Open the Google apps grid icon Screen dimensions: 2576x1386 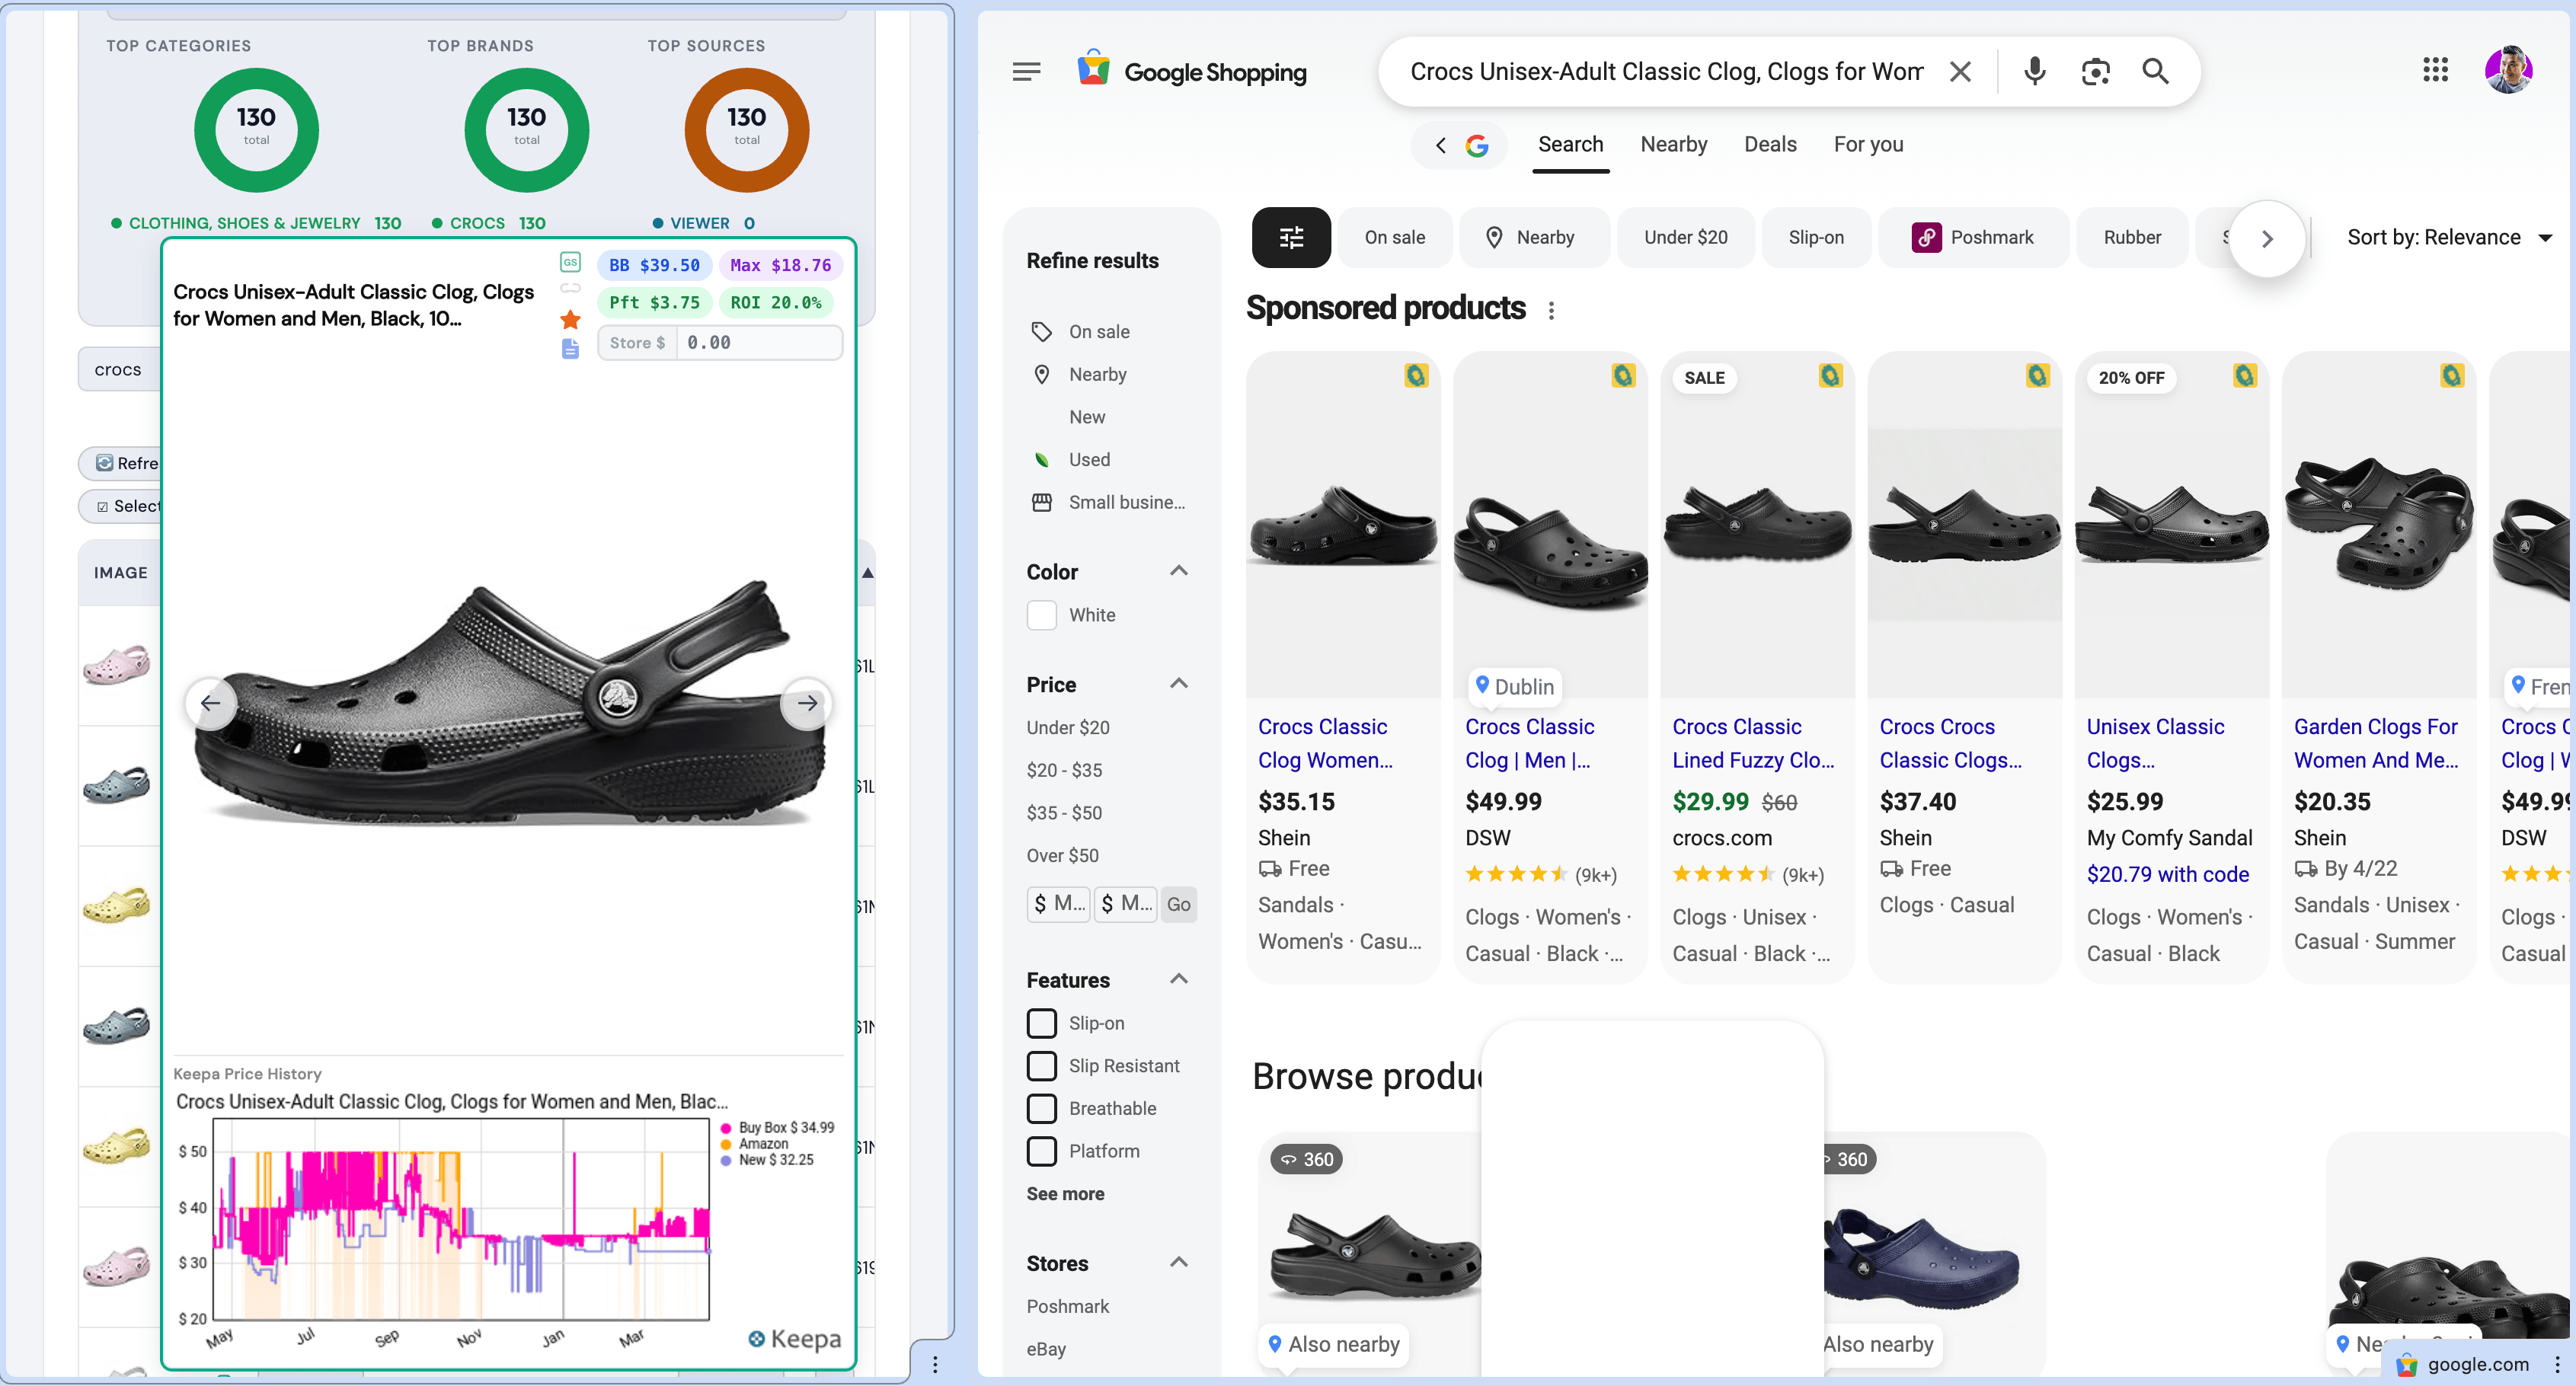point(2436,70)
